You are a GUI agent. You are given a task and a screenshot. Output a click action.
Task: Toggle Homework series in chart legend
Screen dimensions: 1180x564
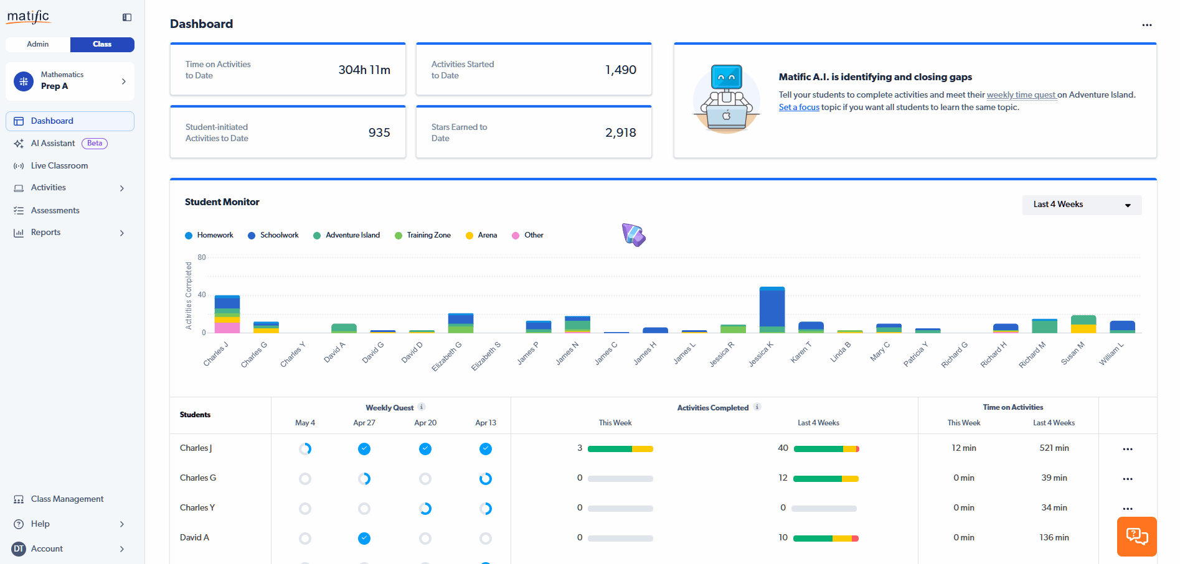click(x=209, y=236)
